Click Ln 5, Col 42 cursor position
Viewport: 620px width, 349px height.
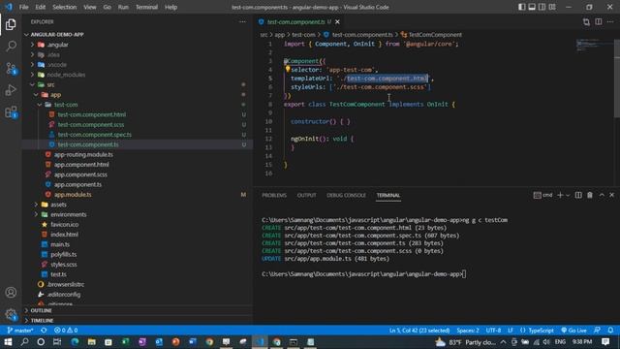point(419,330)
